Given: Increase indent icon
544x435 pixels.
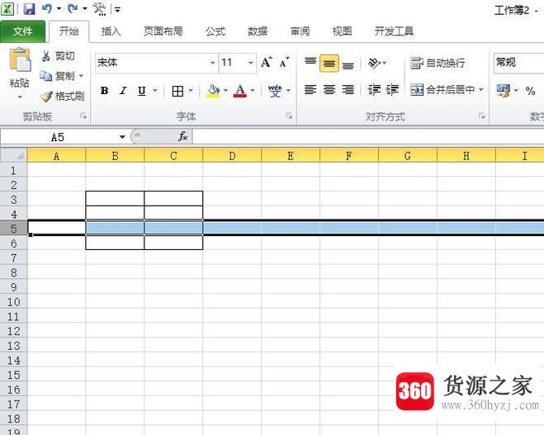Looking at the screenshot, I should pyautogui.click(x=392, y=90).
